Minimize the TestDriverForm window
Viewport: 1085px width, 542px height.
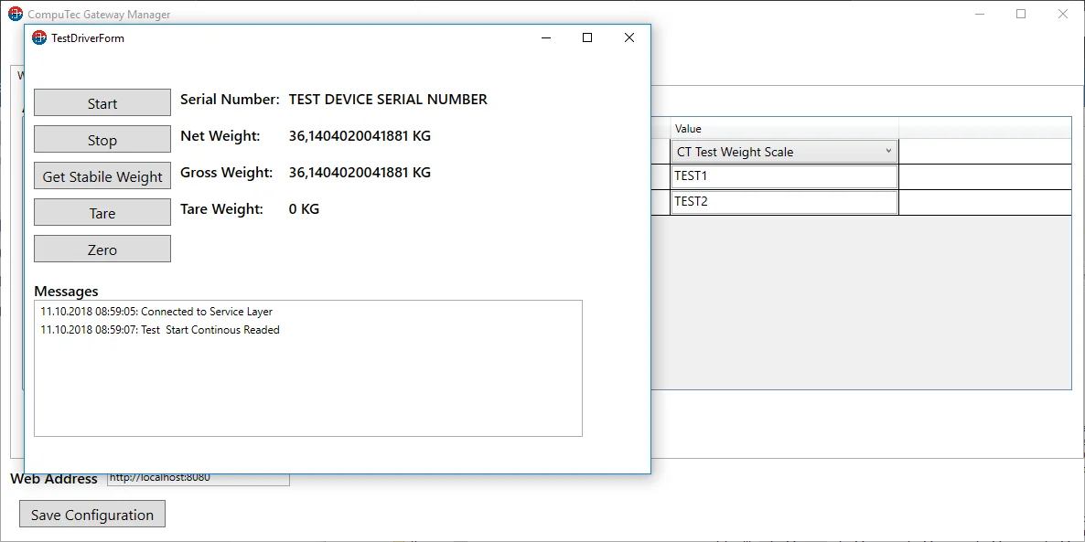pos(545,38)
